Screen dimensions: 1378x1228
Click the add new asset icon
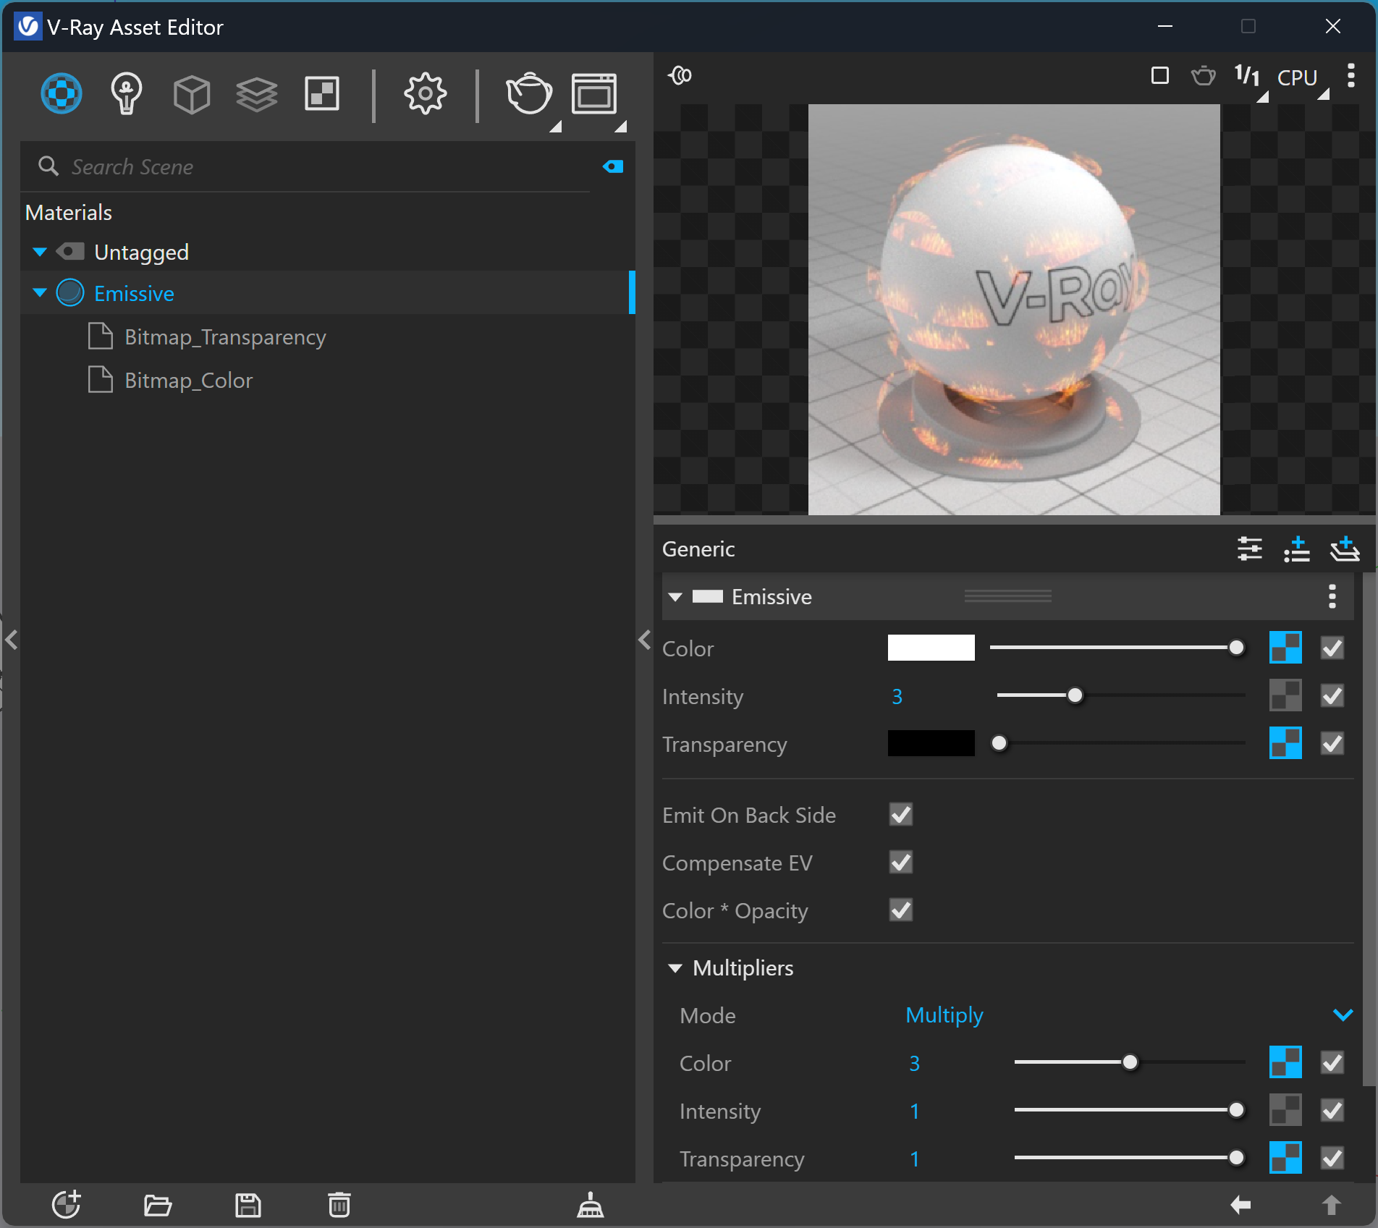click(67, 1205)
